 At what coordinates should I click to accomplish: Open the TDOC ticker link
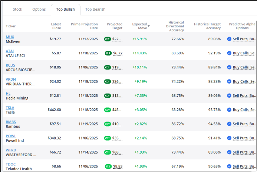click(x=11, y=164)
